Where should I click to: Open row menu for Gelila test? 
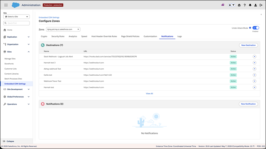coord(254,75)
